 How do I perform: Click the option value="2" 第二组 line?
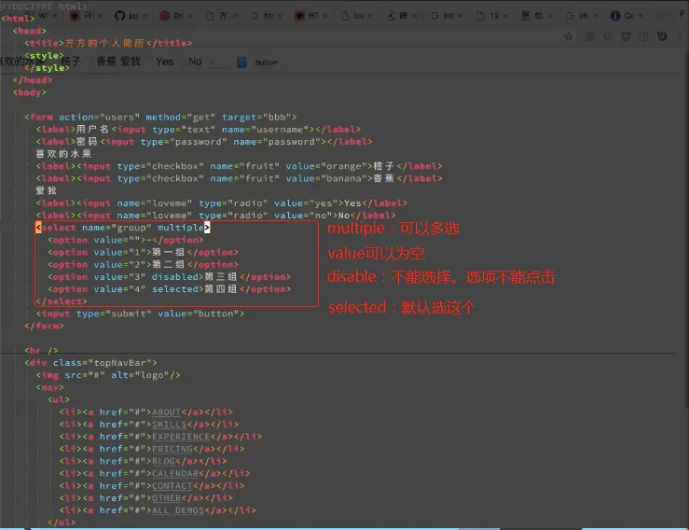[143, 264]
